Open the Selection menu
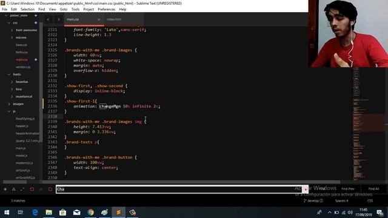Image resolution: width=388 pixels, height=218 pixels. (x=27, y=10)
